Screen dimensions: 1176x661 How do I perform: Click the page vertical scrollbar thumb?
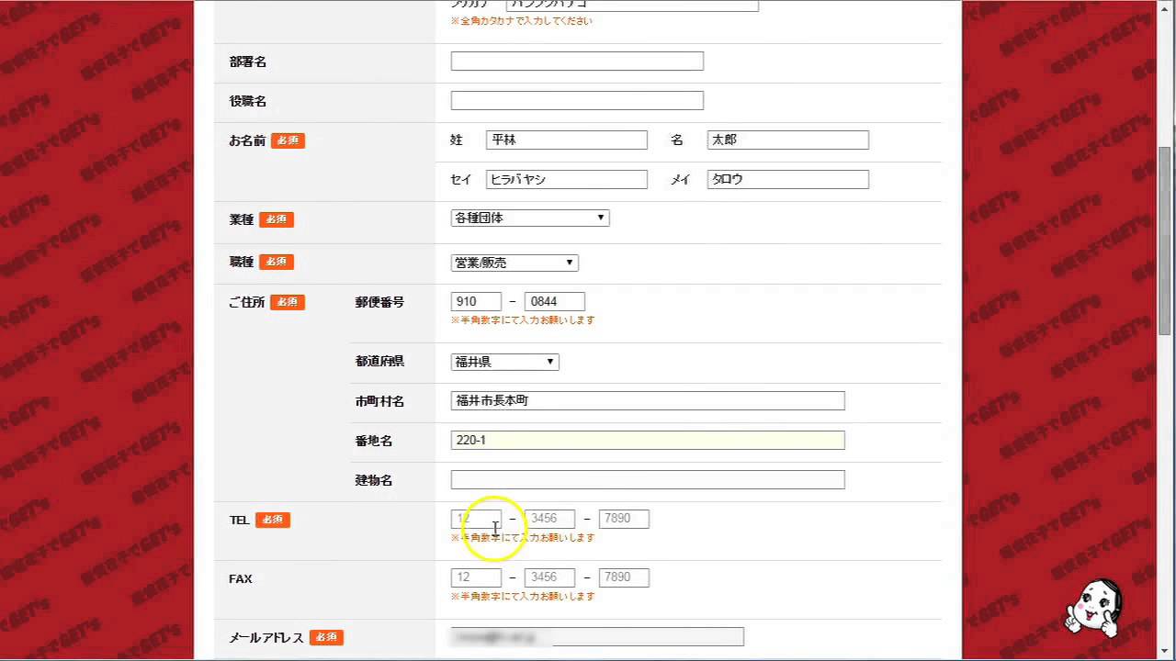click(x=1166, y=241)
